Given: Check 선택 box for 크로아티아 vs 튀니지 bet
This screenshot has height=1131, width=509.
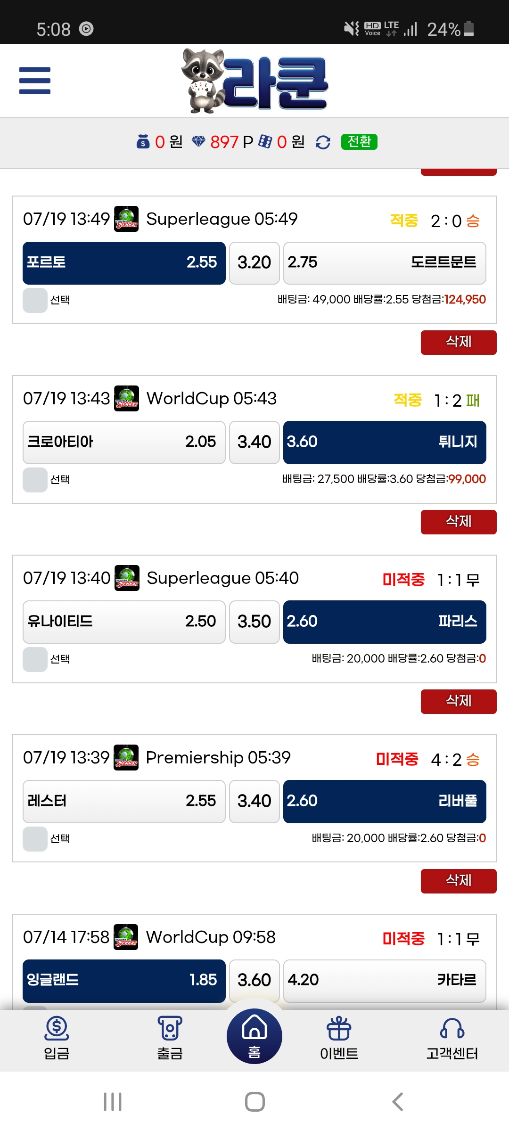Looking at the screenshot, I should [35, 480].
